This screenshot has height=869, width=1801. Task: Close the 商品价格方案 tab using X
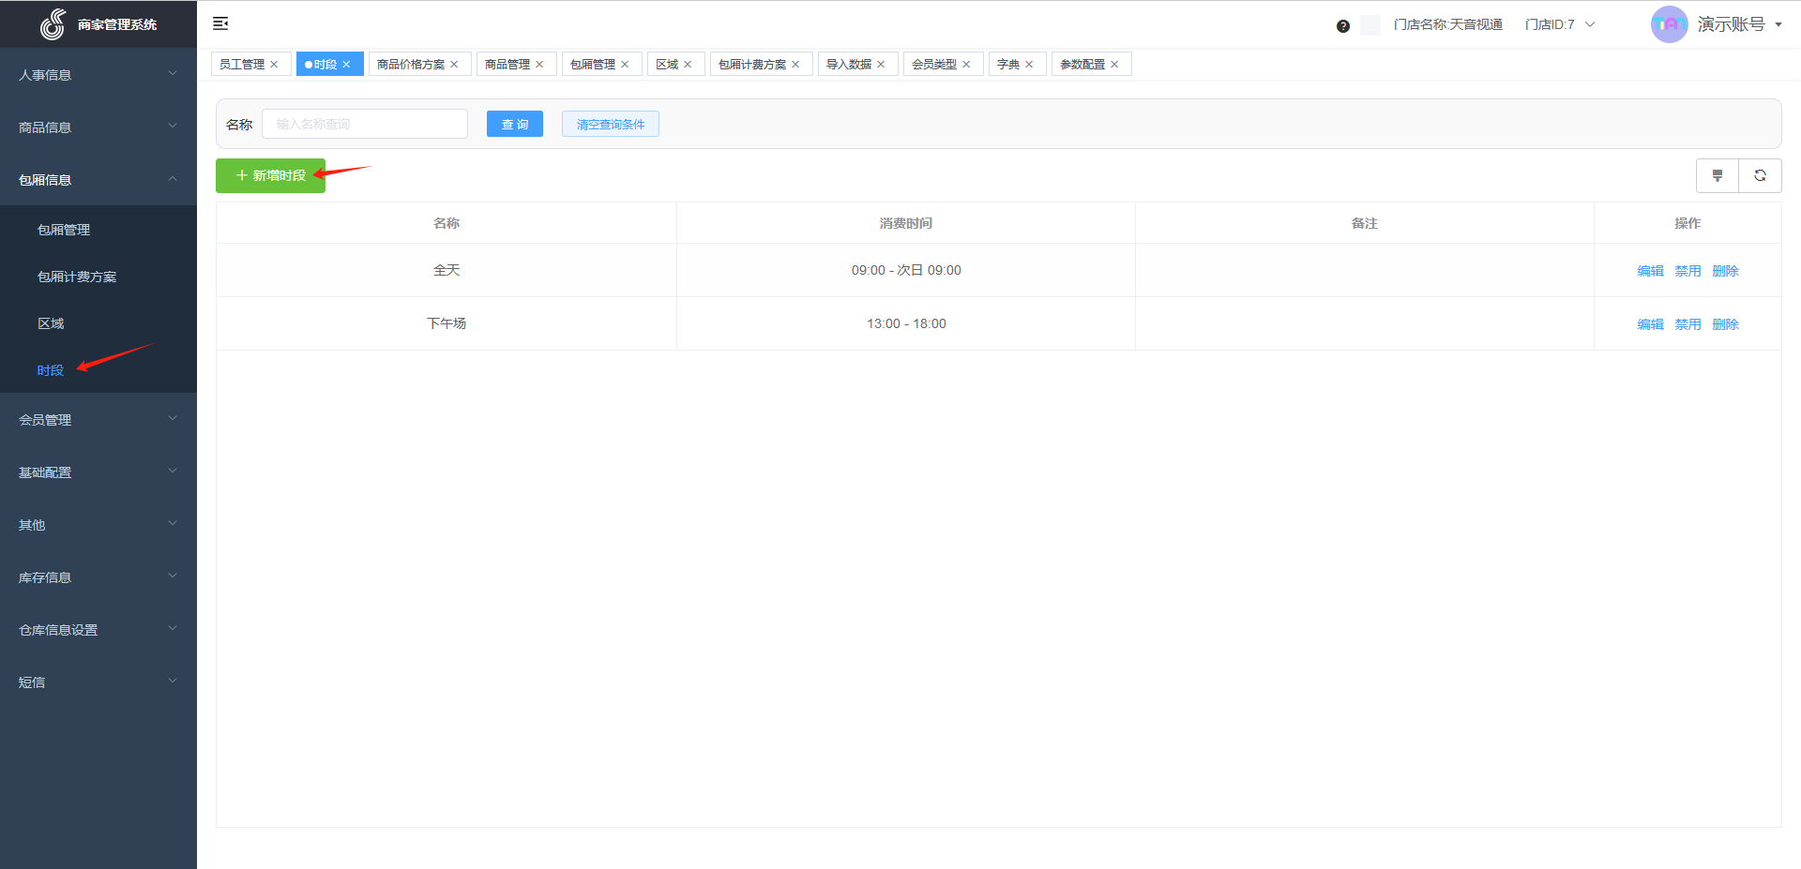[x=454, y=65]
